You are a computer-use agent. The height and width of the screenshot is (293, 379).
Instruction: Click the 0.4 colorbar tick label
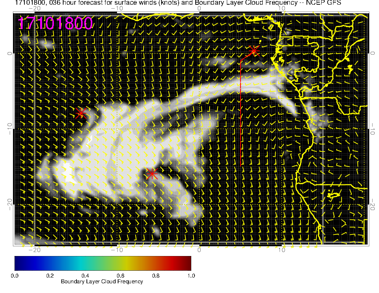pyautogui.click(x=85, y=276)
